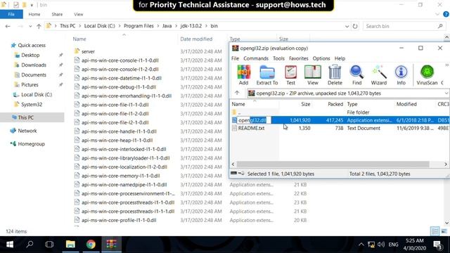The image size is (450, 253).
Task: Show hidden system tray icons
Action: point(361,245)
